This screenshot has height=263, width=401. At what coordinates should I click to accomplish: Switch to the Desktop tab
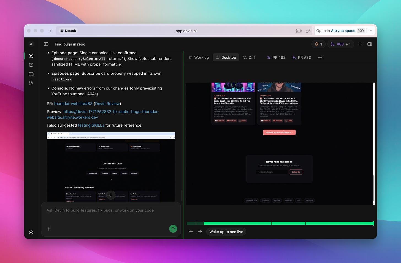226,58
